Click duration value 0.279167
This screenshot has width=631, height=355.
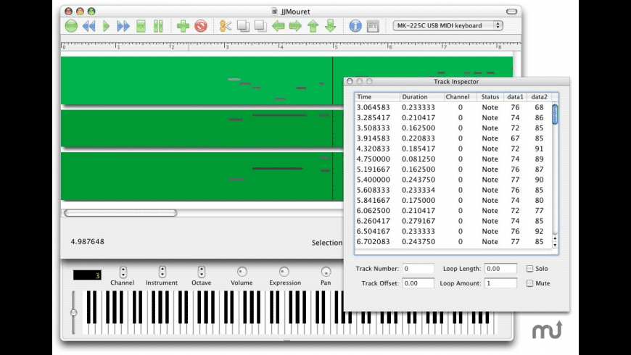418,221
